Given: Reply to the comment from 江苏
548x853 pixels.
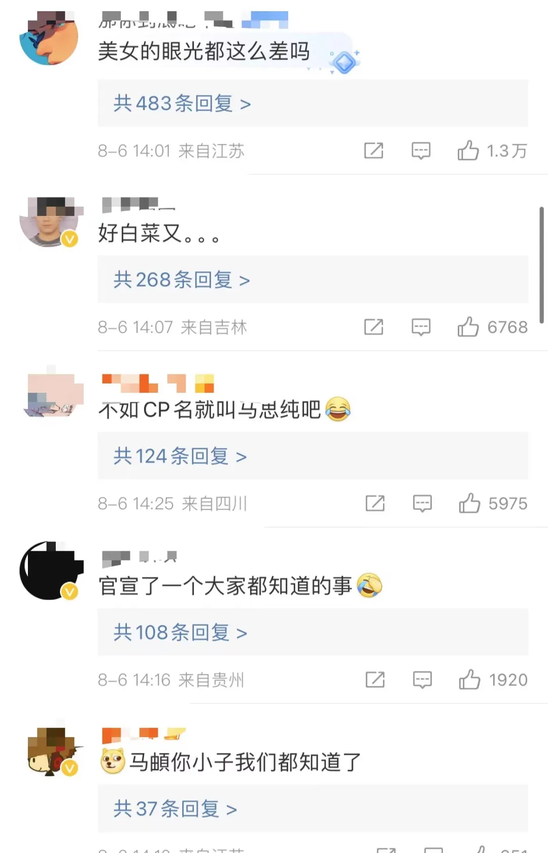Looking at the screenshot, I should 421,151.
